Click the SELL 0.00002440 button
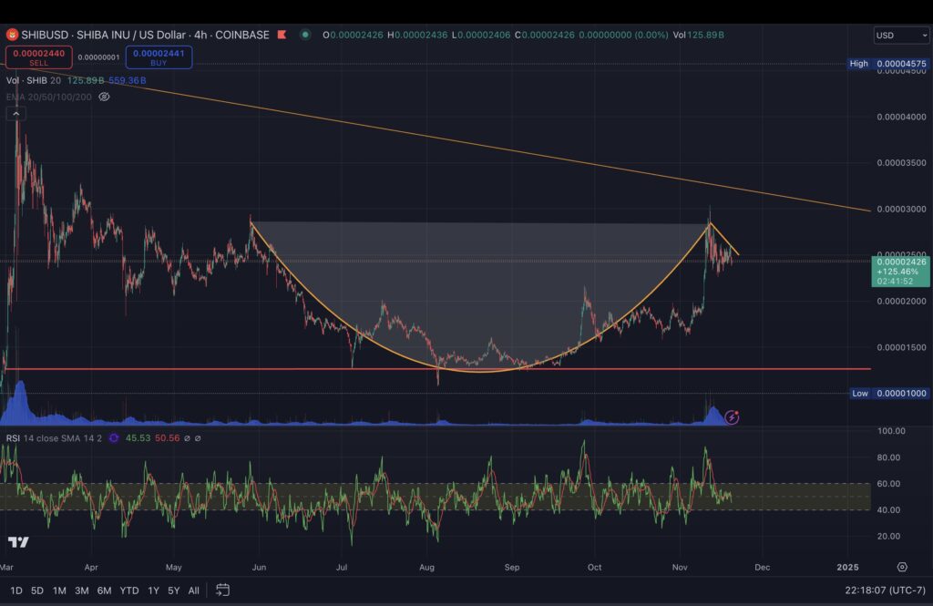Viewport: 933px width, 606px height. tap(38, 56)
